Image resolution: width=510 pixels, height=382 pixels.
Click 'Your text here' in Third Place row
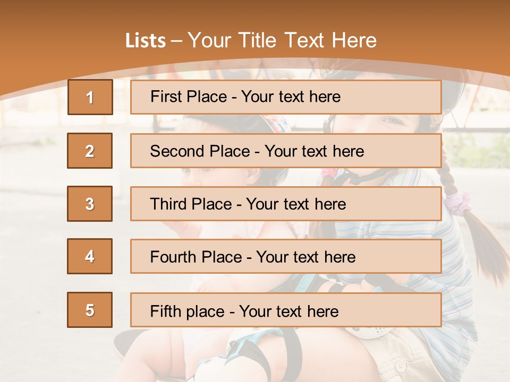coord(296,204)
